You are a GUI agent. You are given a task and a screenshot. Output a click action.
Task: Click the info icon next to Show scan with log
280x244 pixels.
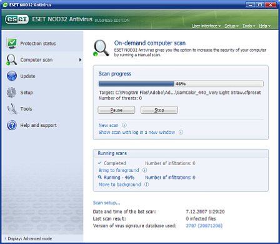181,132
